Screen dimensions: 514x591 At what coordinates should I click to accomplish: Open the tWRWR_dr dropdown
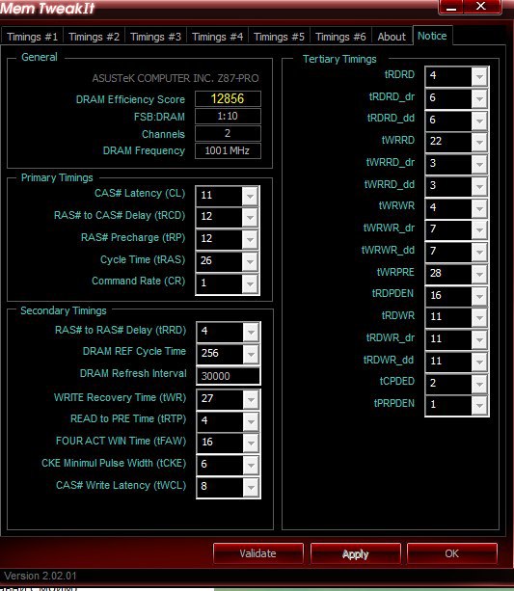pos(479,229)
